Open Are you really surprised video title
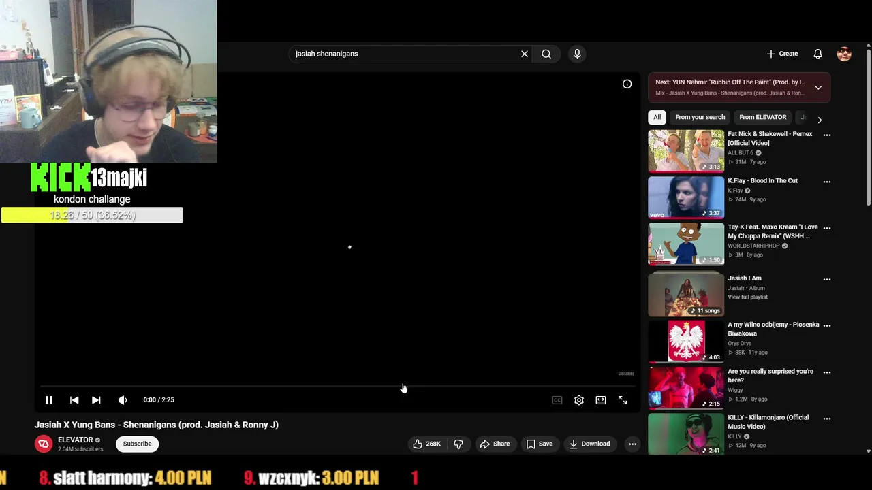The width and height of the screenshot is (872, 490). point(770,376)
